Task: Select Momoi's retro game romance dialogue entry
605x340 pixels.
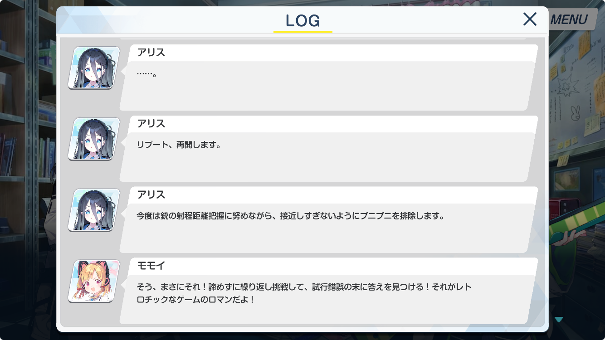Action: 328,291
